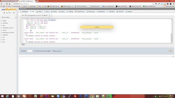Open Adobe Premiere from the taskbar
The height and width of the screenshot is (98, 175).
click(47, 96)
